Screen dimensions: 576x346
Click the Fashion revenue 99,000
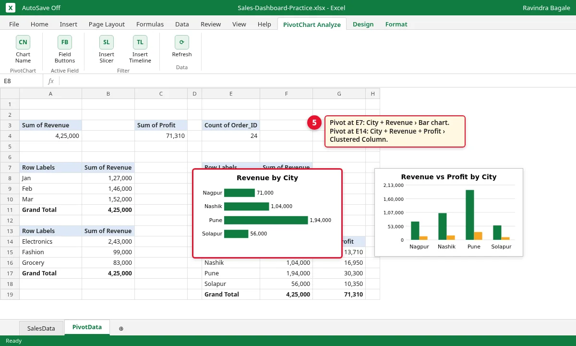108,252
